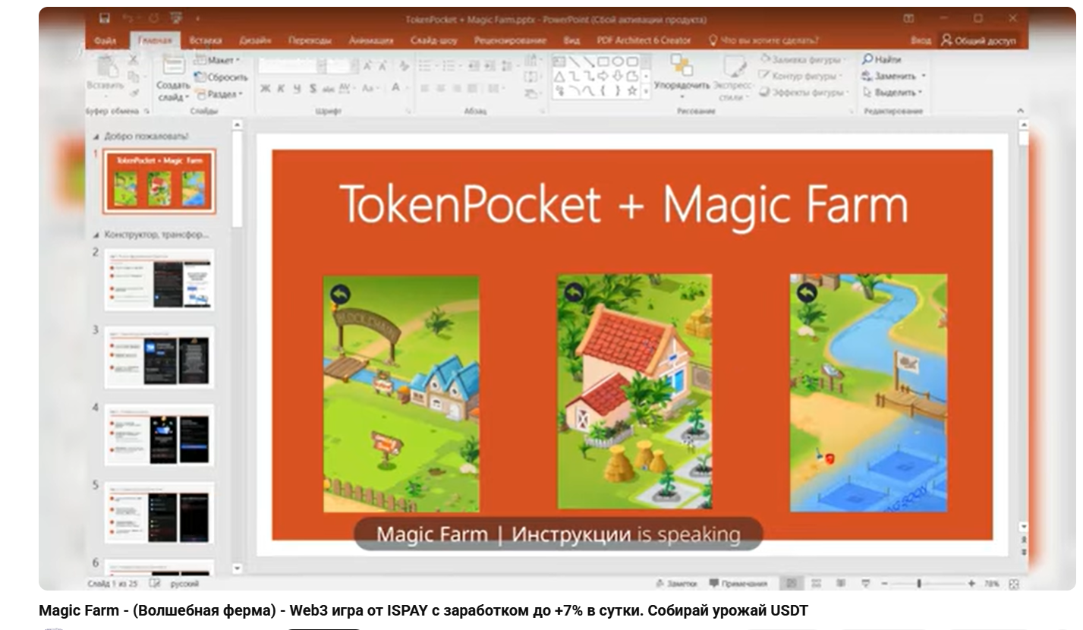Screen dimensions: 1083x630
Task: Toggle Notes (Заметки) pane in status bar
Action: 676,584
